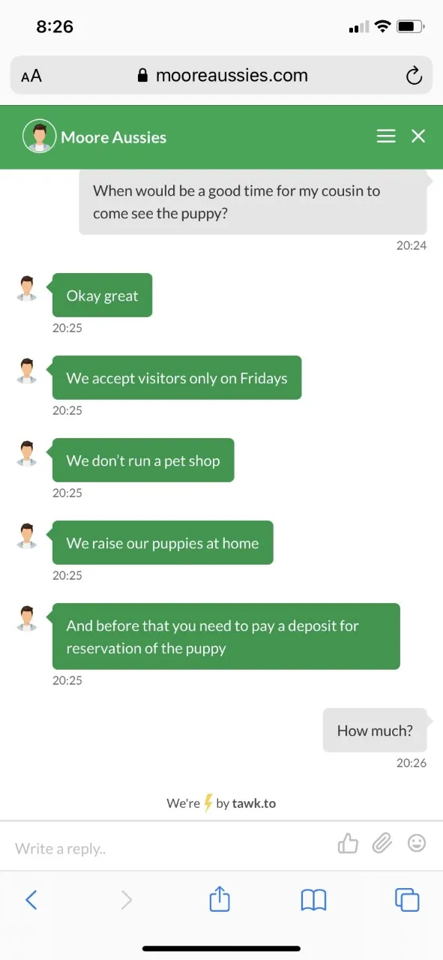Attach a file with the paperclip icon

tap(382, 844)
